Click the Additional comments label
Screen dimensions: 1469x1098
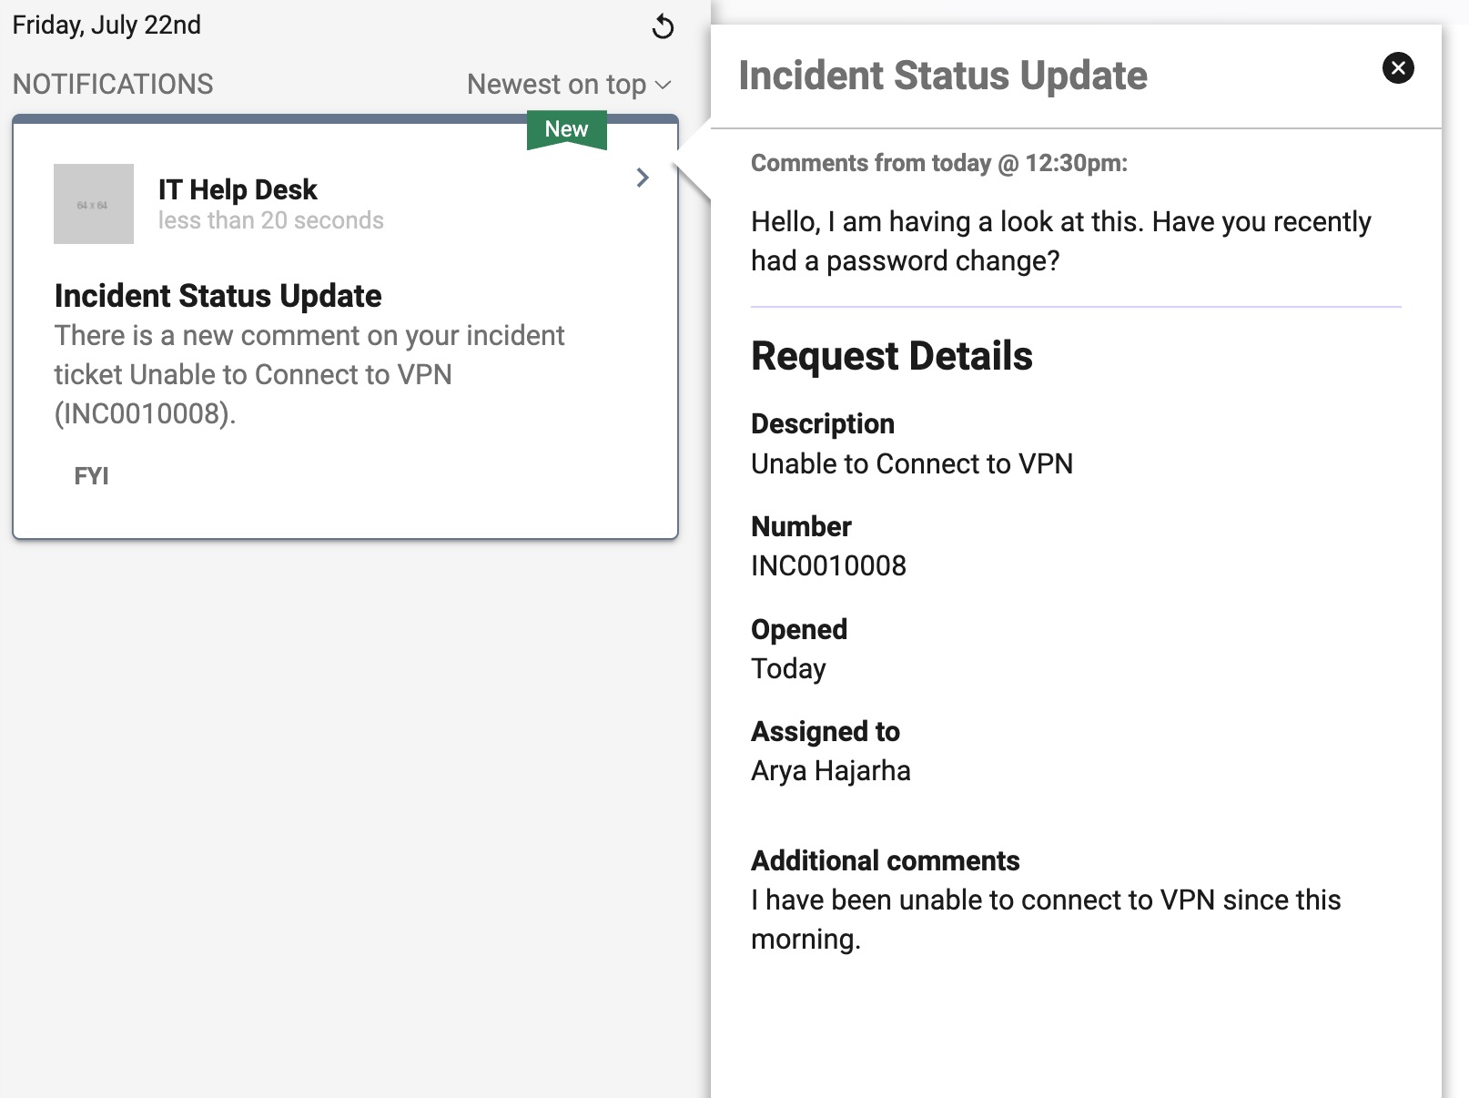886,861
